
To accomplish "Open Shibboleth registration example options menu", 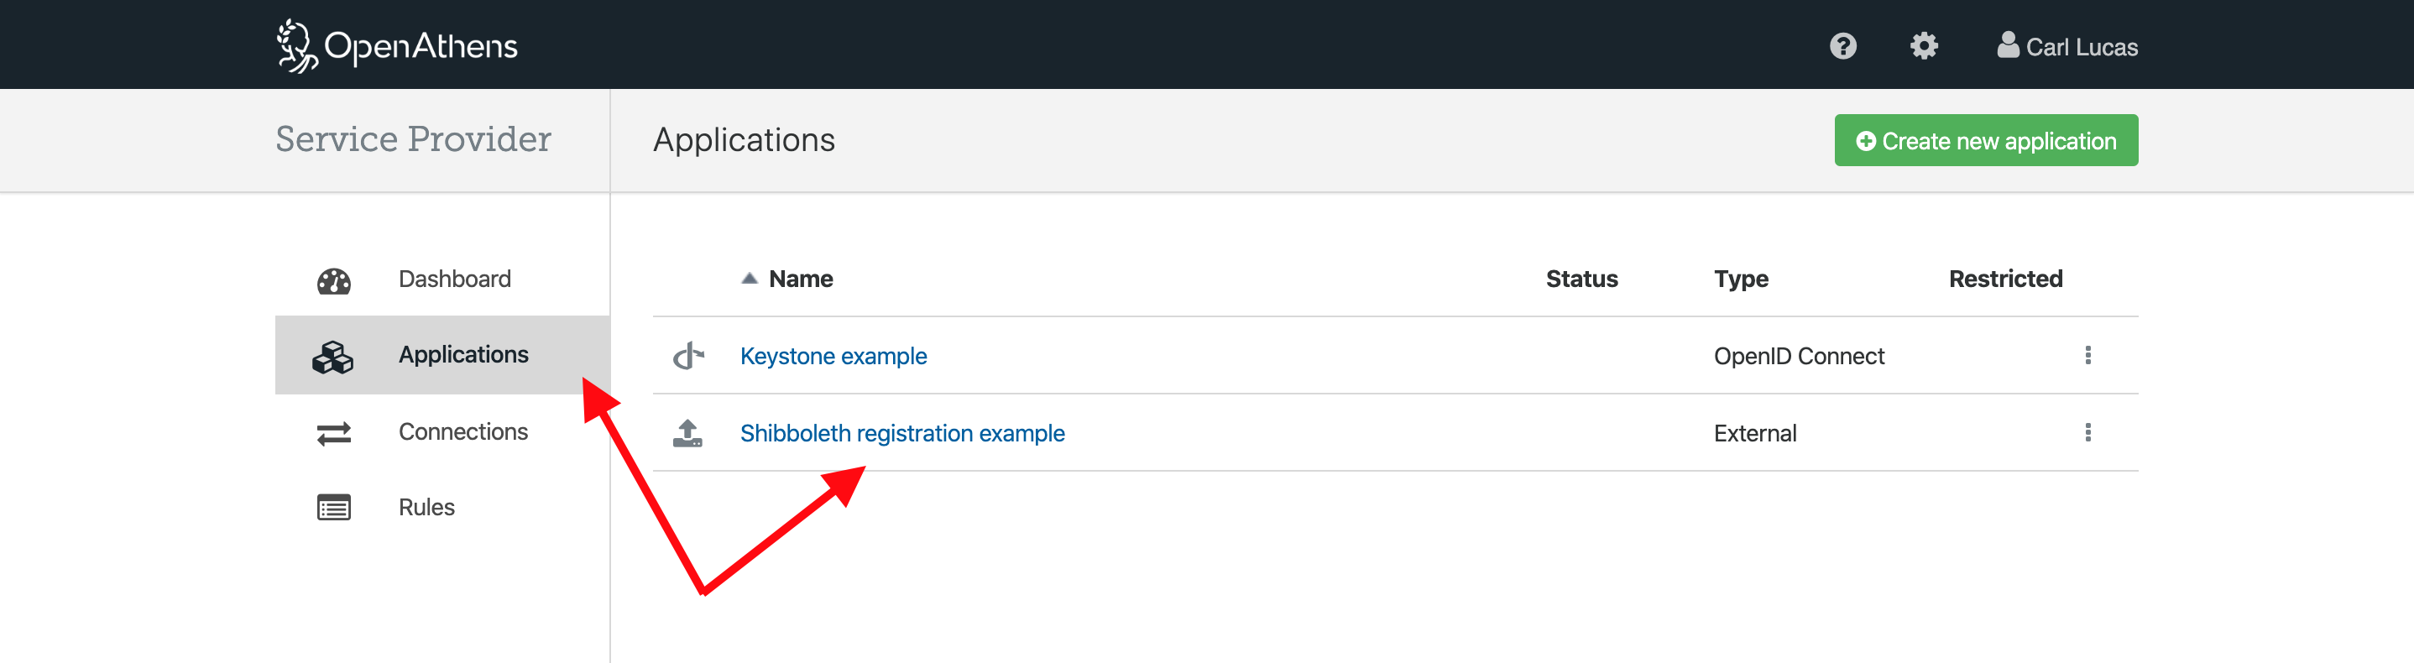I will coord(2087,433).
